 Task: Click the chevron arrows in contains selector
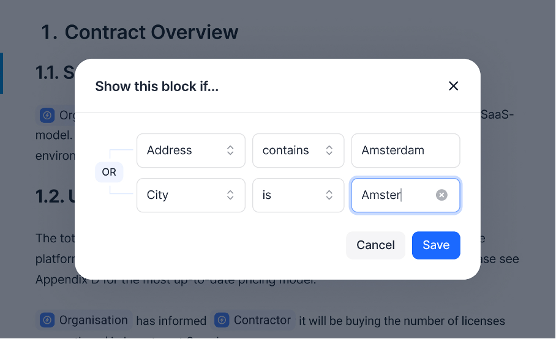tap(329, 151)
